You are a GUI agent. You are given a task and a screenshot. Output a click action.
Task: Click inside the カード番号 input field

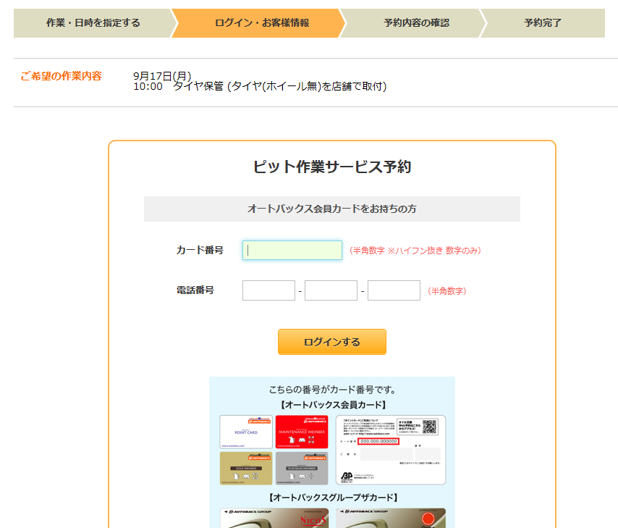coord(292,249)
